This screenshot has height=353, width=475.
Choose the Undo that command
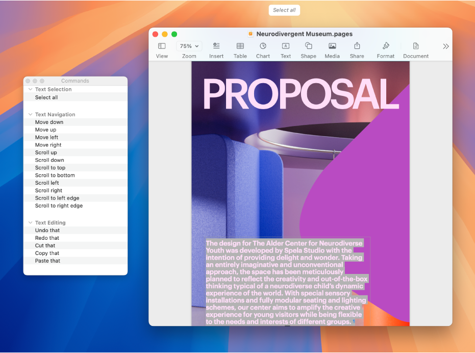[x=76, y=230]
